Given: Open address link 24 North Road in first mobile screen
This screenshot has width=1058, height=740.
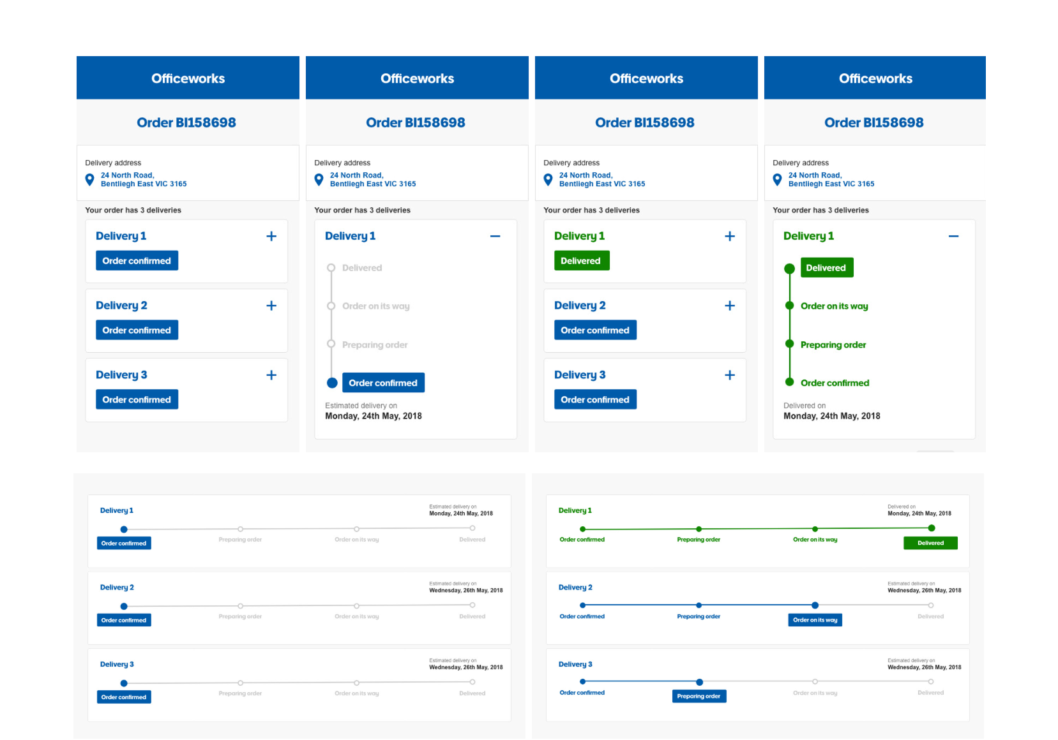Looking at the screenshot, I should [x=144, y=179].
